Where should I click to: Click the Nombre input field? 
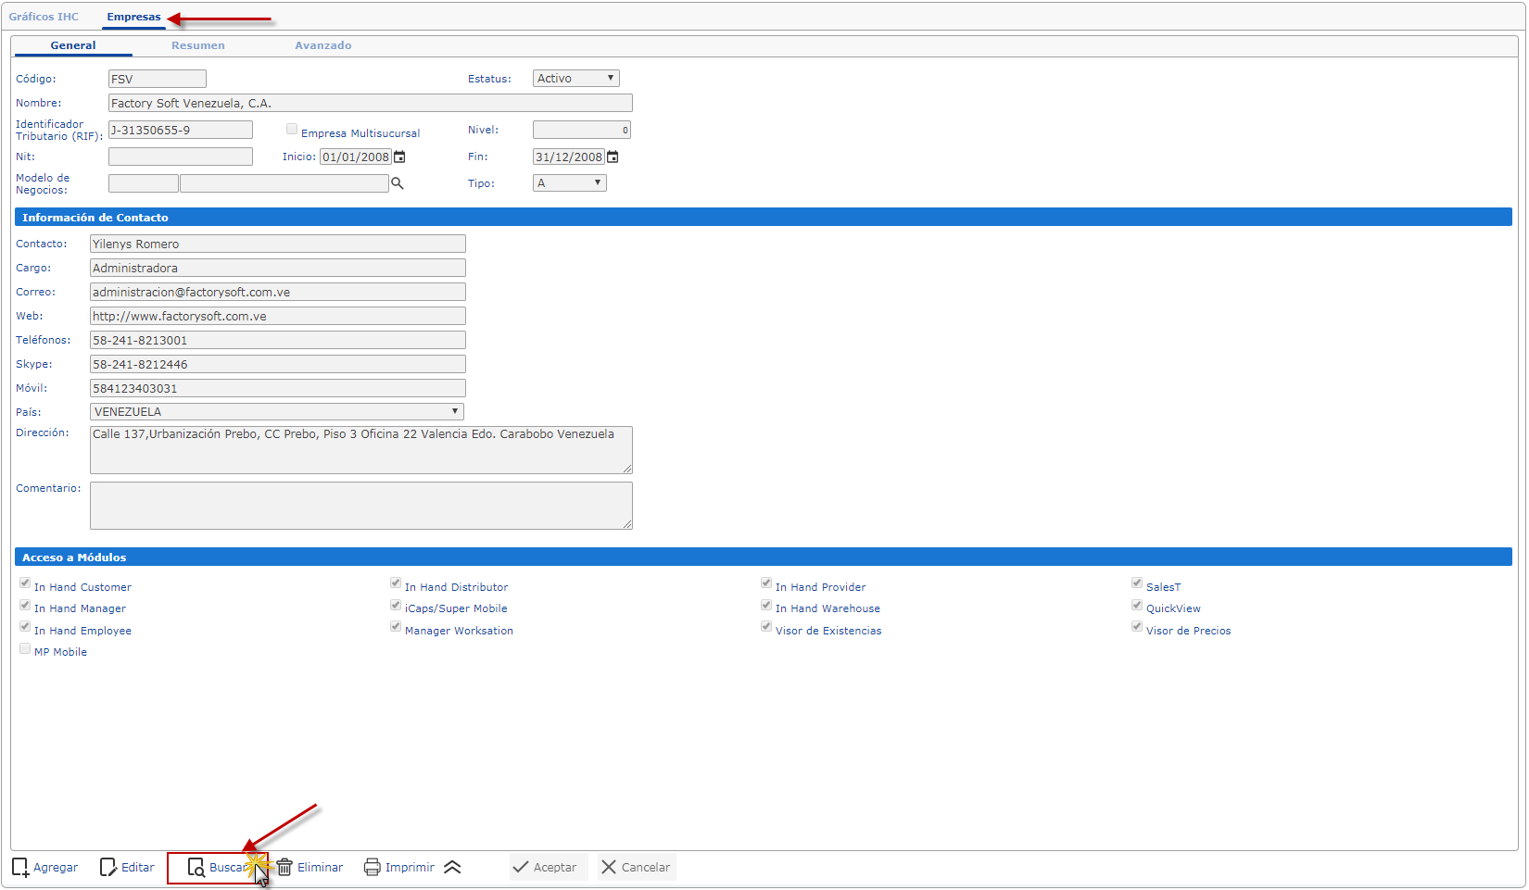370,104
